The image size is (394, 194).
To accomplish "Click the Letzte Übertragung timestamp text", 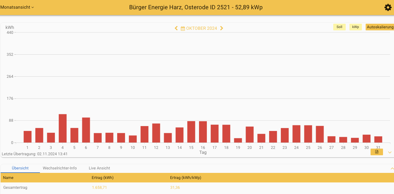I will (x=35, y=154).
